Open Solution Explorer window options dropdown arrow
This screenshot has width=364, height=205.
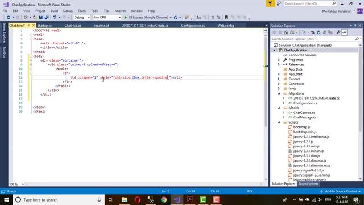click(351, 26)
